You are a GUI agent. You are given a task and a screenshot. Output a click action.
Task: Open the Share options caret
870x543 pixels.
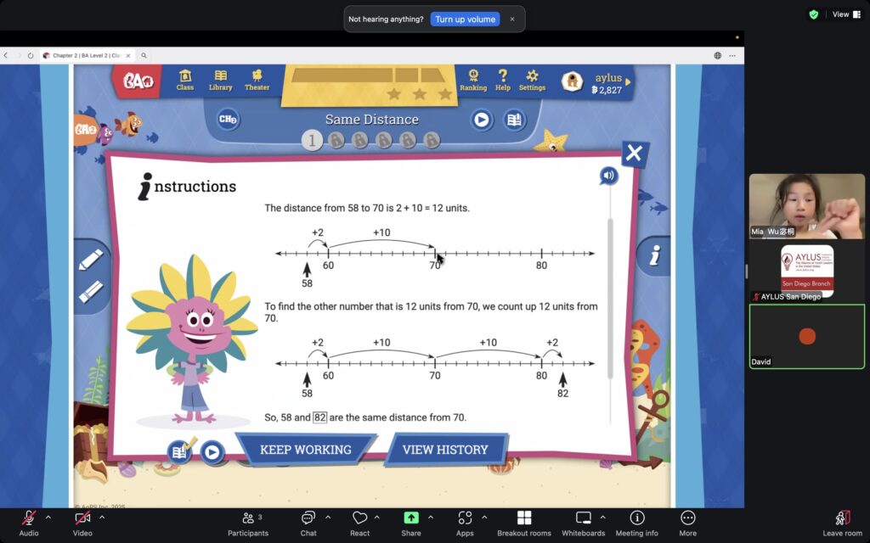431,517
